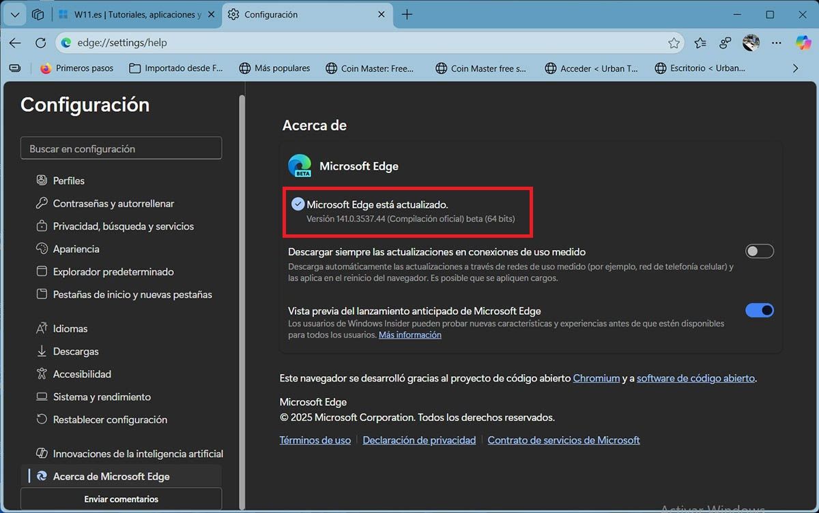Enable updates over metered connections toggle

pyautogui.click(x=759, y=251)
